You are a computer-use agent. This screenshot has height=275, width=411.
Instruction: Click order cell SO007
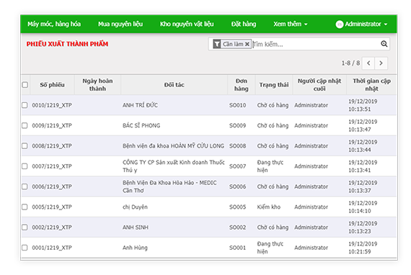(237, 166)
